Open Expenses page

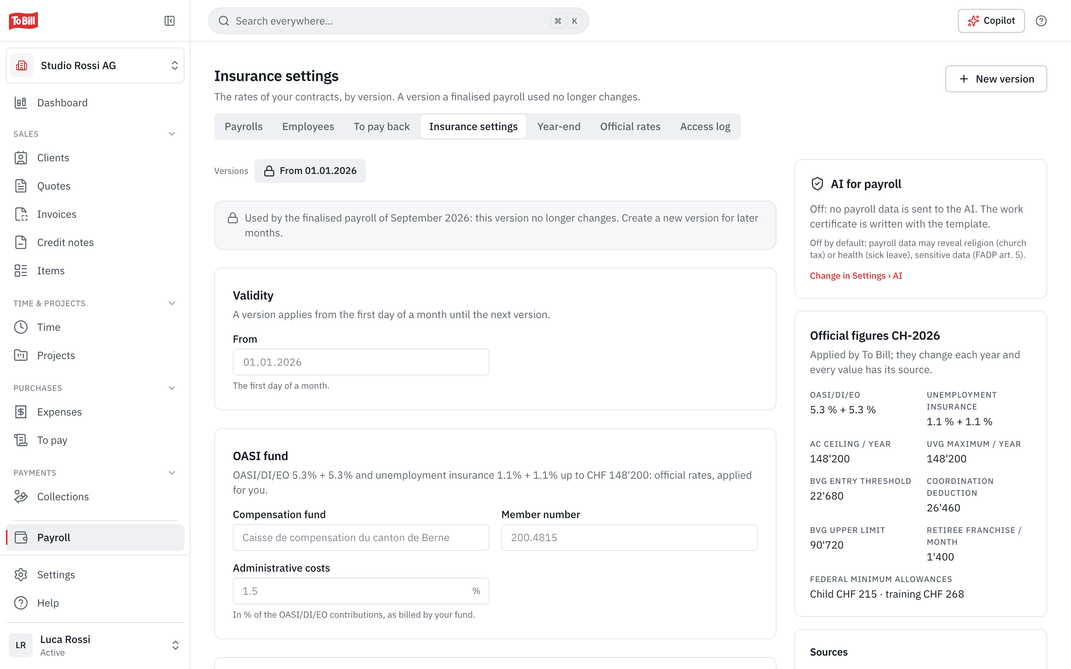(95, 412)
